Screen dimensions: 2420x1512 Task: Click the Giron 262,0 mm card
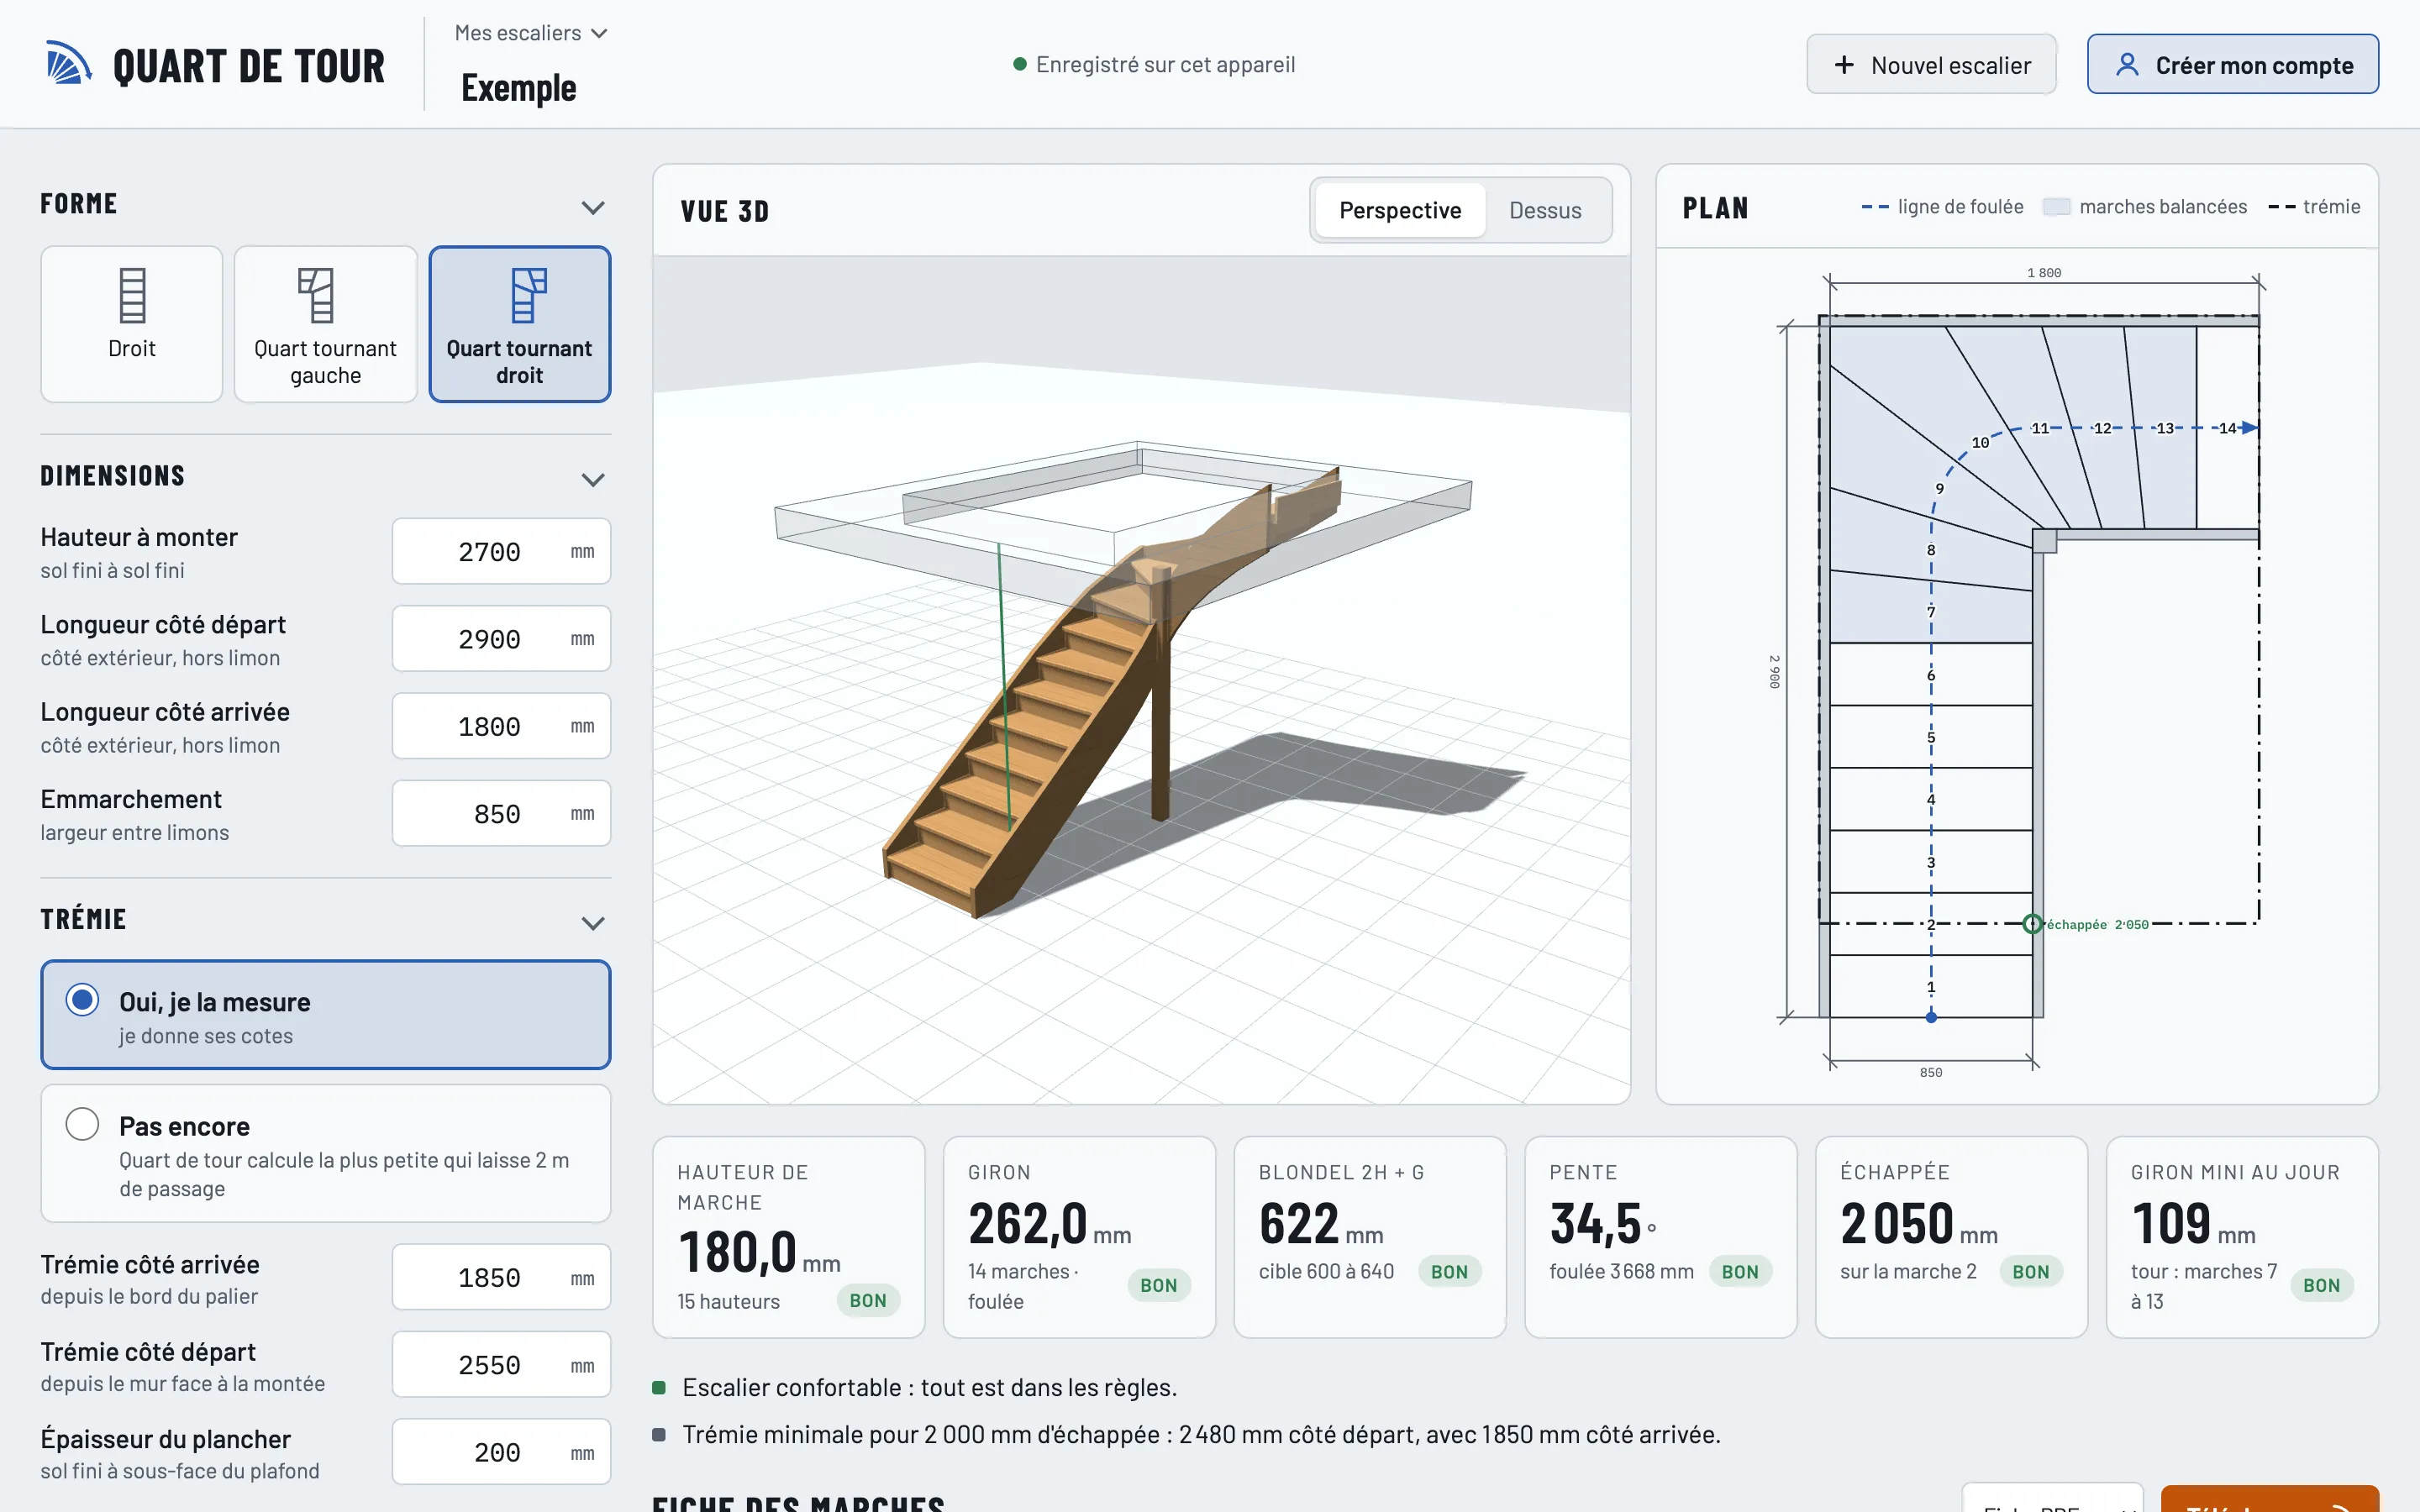pyautogui.click(x=1079, y=1237)
